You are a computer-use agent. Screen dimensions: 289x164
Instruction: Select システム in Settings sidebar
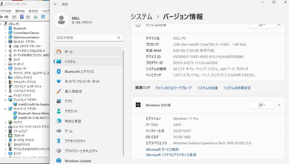point(88,62)
